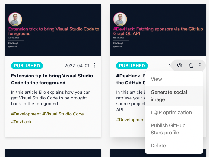Click Publish GitHub Stars profile option

tap(174, 129)
